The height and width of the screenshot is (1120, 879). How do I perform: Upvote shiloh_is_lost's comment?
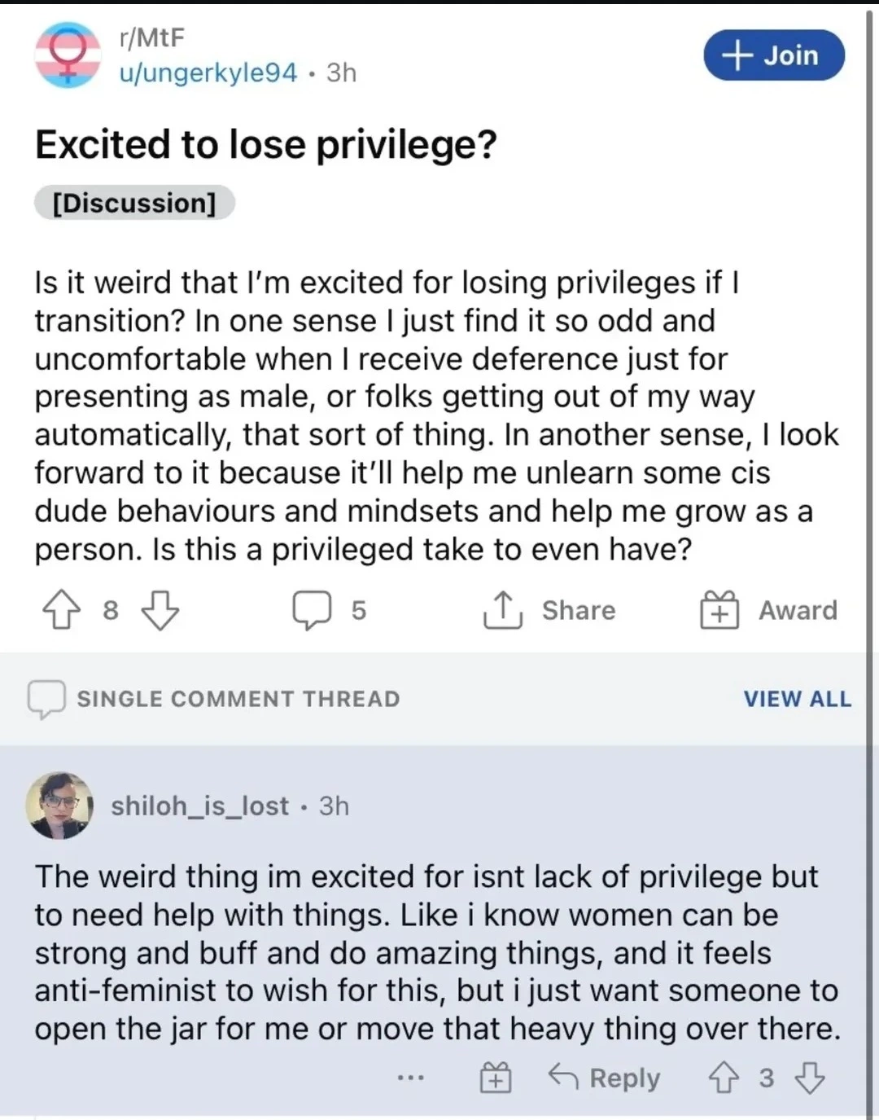[x=724, y=1078]
